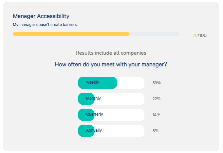Click the gray unfilled end of score bar
The image size is (223, 153).
click(x=154, y=34)
